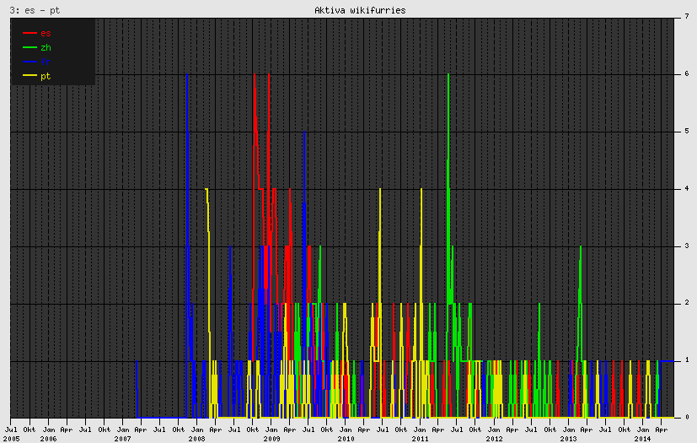Click the 'Jan' tick label of 2011

[x=420, y=429]
